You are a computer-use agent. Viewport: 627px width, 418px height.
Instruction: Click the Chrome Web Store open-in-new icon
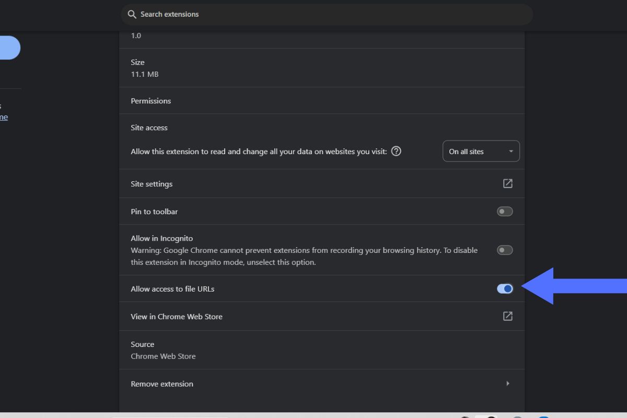point(507,316)
